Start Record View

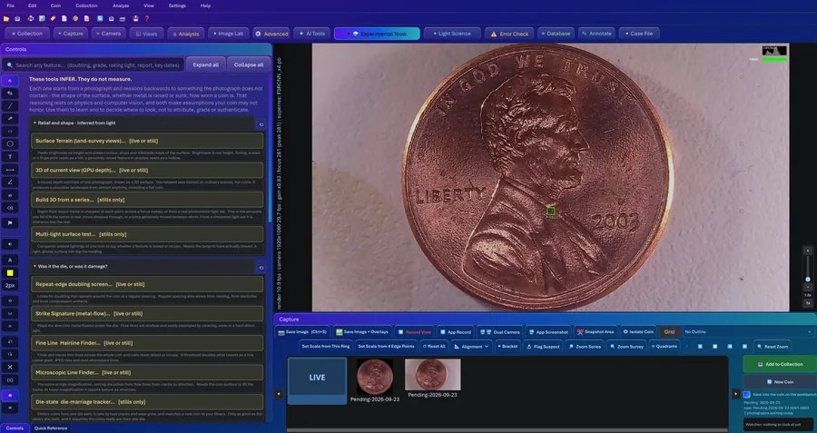click(x=414, y=332)
